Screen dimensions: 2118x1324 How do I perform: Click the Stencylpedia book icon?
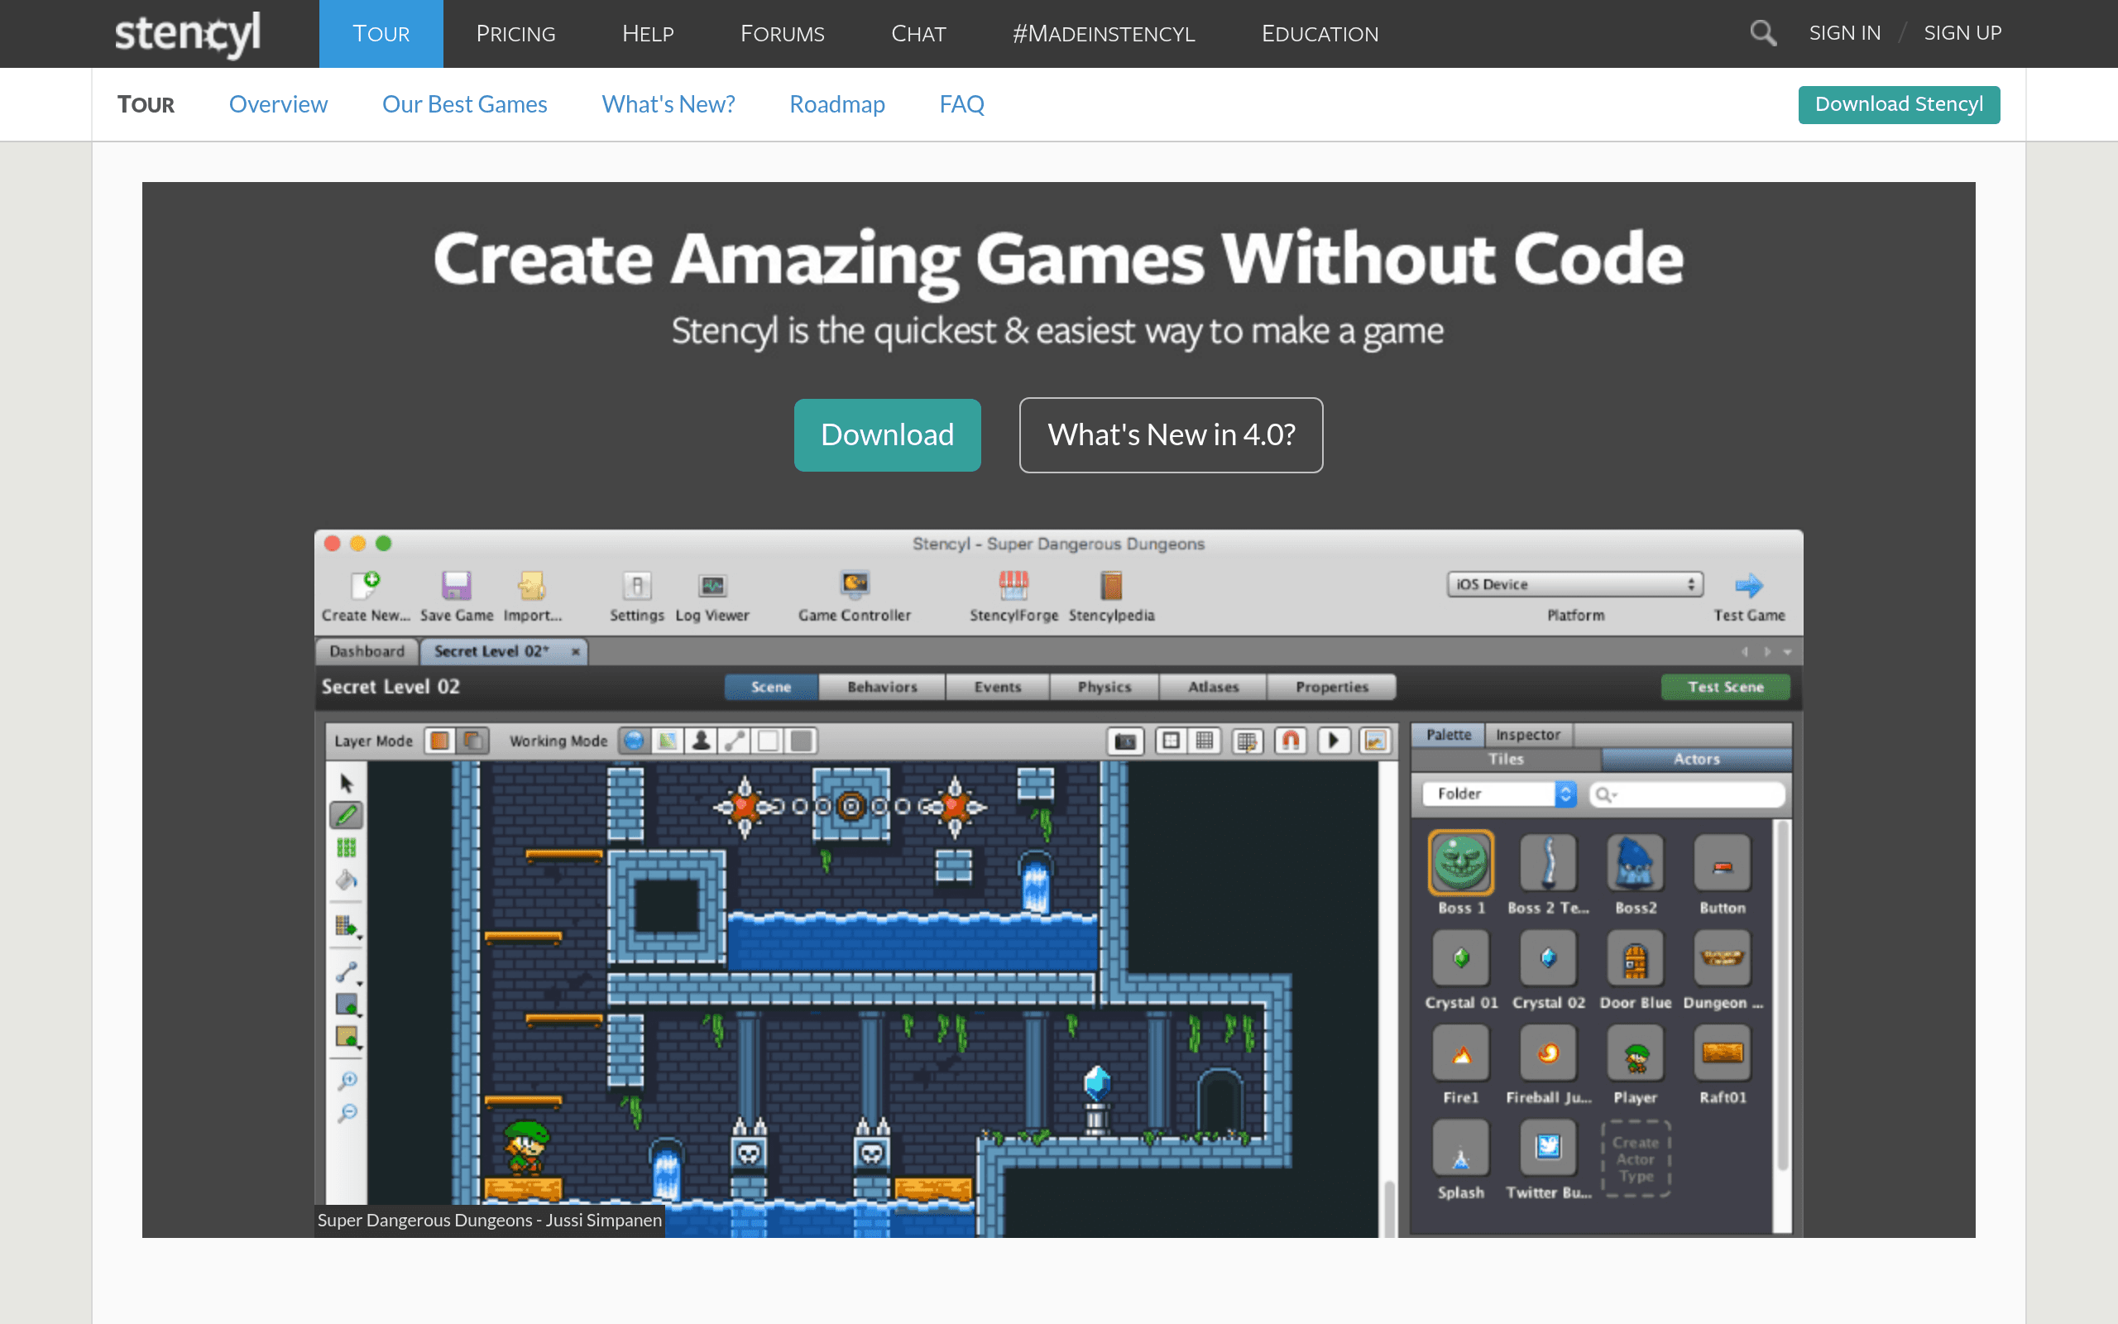click(x=1110, y=585)
